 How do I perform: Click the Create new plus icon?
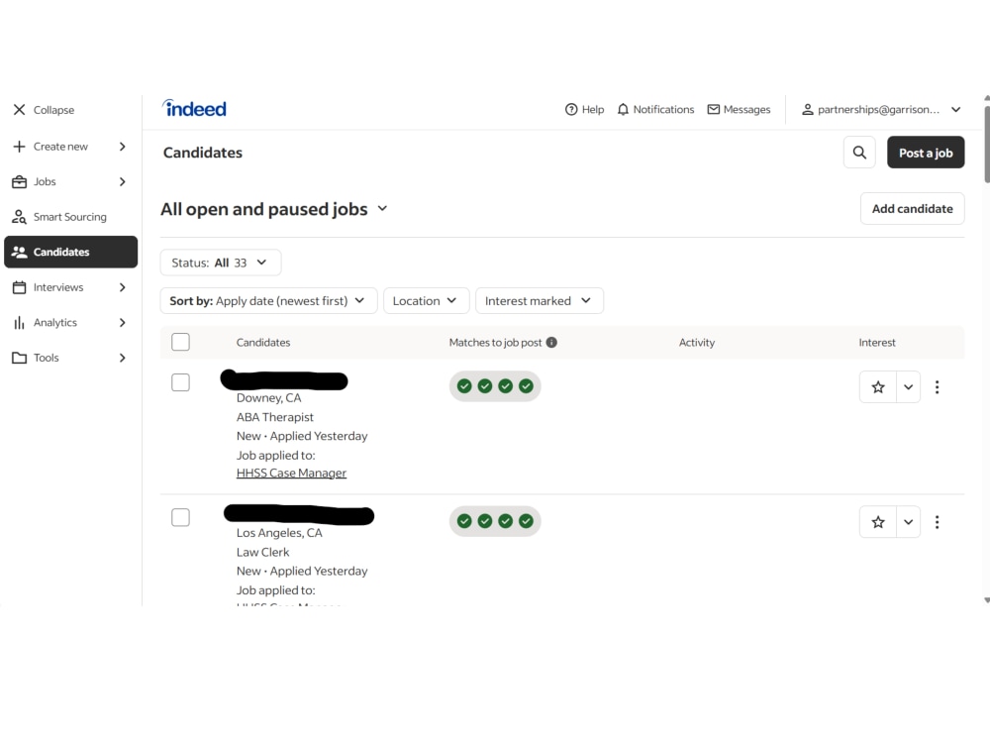[x=20, y=147]
